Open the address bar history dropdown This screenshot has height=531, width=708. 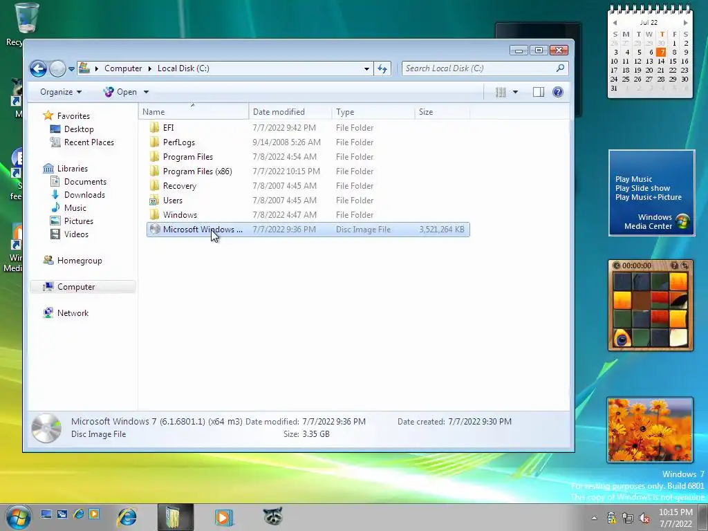click(x=366, y=68)
